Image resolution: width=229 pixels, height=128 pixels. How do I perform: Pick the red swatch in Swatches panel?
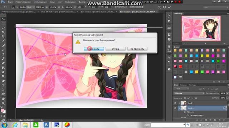180,66
